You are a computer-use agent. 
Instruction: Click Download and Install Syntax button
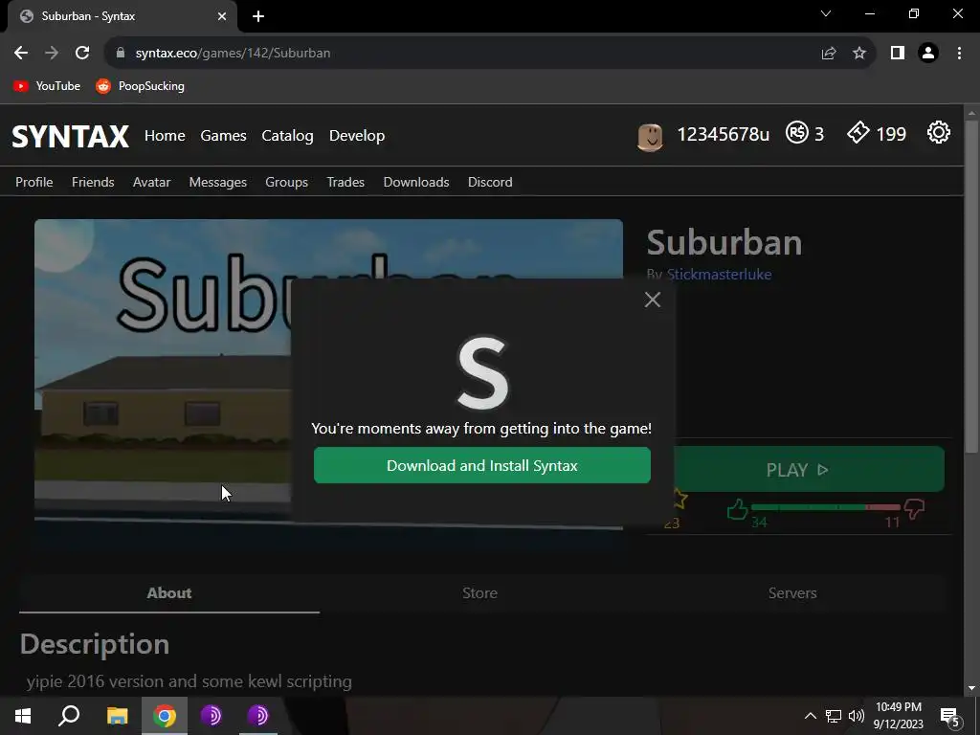pyautogui.click(x=482, y=466)
